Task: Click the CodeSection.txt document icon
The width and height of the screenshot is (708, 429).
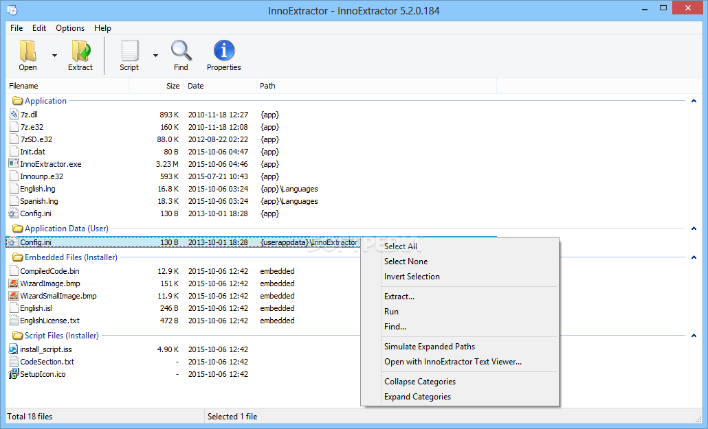Action: pos(14,361)
